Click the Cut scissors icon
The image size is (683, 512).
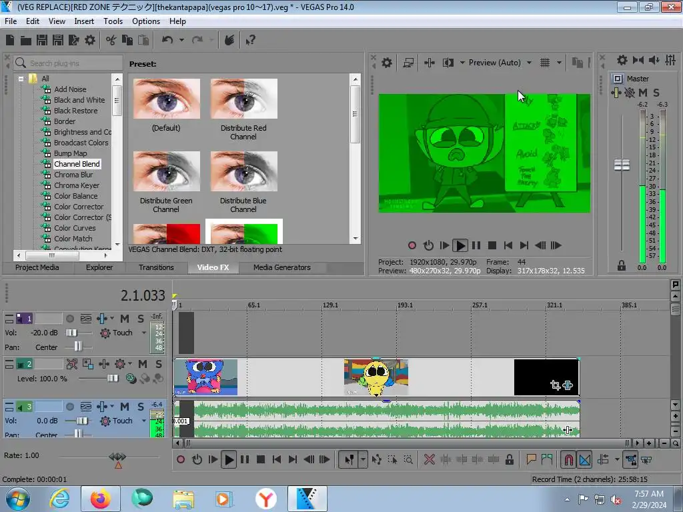point(111,41)
